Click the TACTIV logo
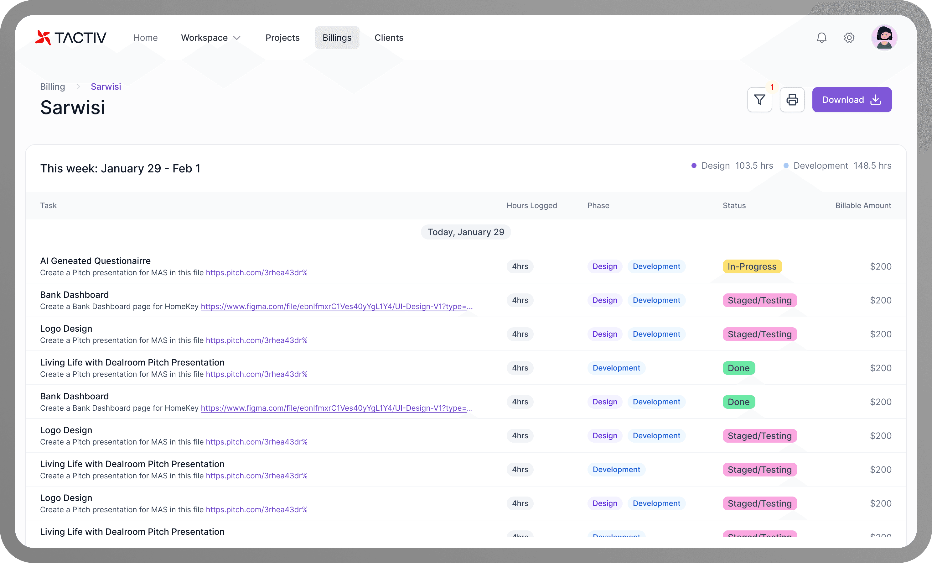This screenshot has width=932, height=563. 71,38
